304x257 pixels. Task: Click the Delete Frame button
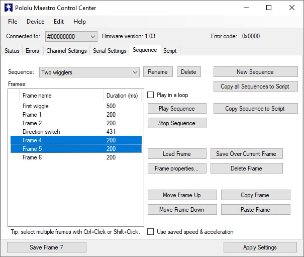246,168
